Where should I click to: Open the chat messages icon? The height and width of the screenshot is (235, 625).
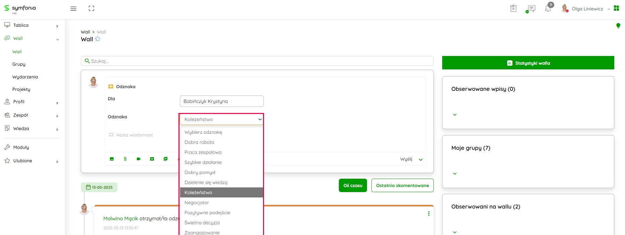pos(531,9)
